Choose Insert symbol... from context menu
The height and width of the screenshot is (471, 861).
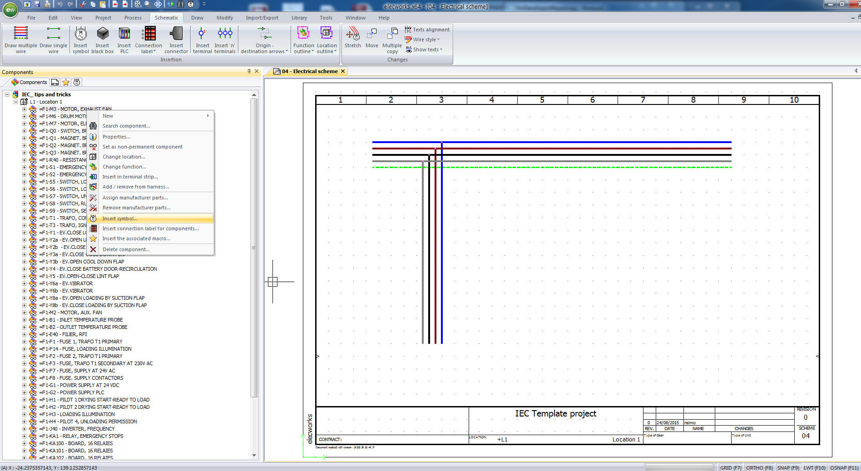point(150,218)
